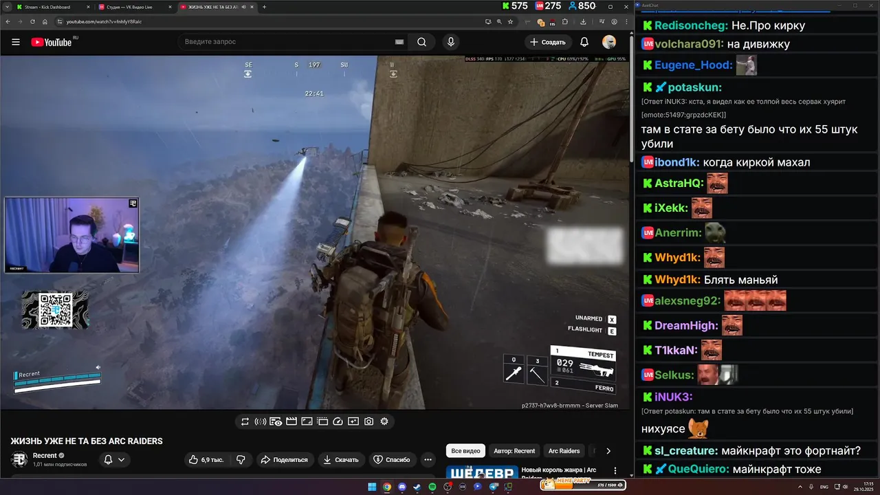Open the three-dot more actions button
The width and height of the screenshot is (880, 495).
click(428, 459)
